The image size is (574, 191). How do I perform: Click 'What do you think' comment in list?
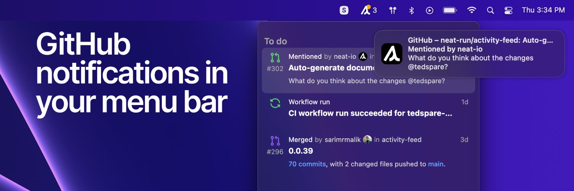pyautogui.click(x=367, y=81)
